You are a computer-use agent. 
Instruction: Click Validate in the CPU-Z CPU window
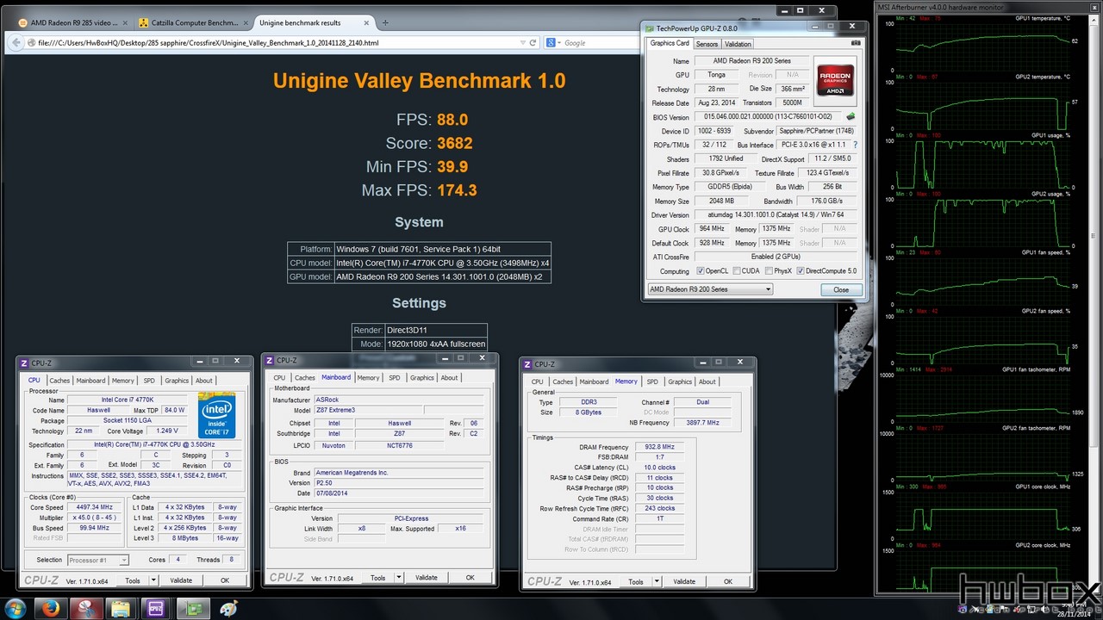[181, 580]
